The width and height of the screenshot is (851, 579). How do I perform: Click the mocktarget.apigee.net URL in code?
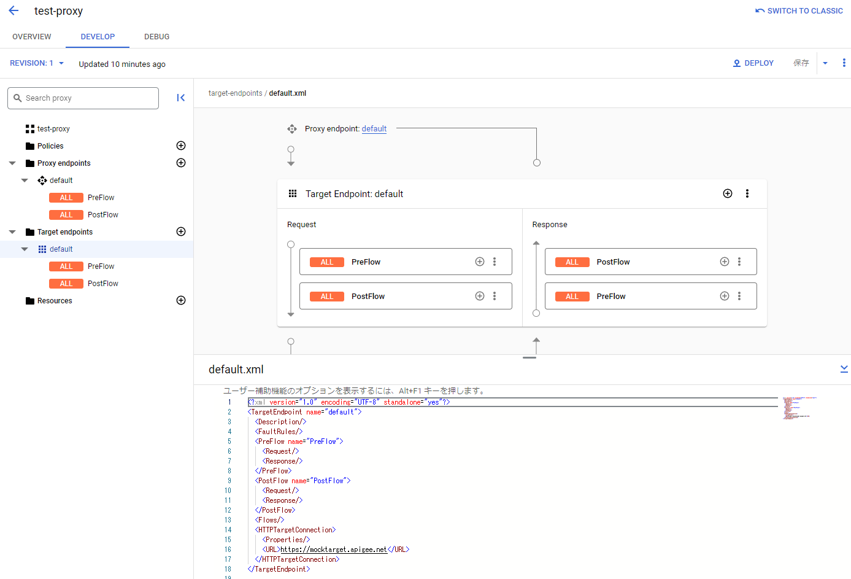point(333,550)
